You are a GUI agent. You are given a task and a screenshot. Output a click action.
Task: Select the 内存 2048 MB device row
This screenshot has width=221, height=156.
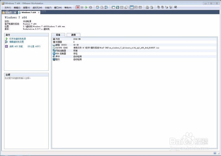(x=134, y=39)
